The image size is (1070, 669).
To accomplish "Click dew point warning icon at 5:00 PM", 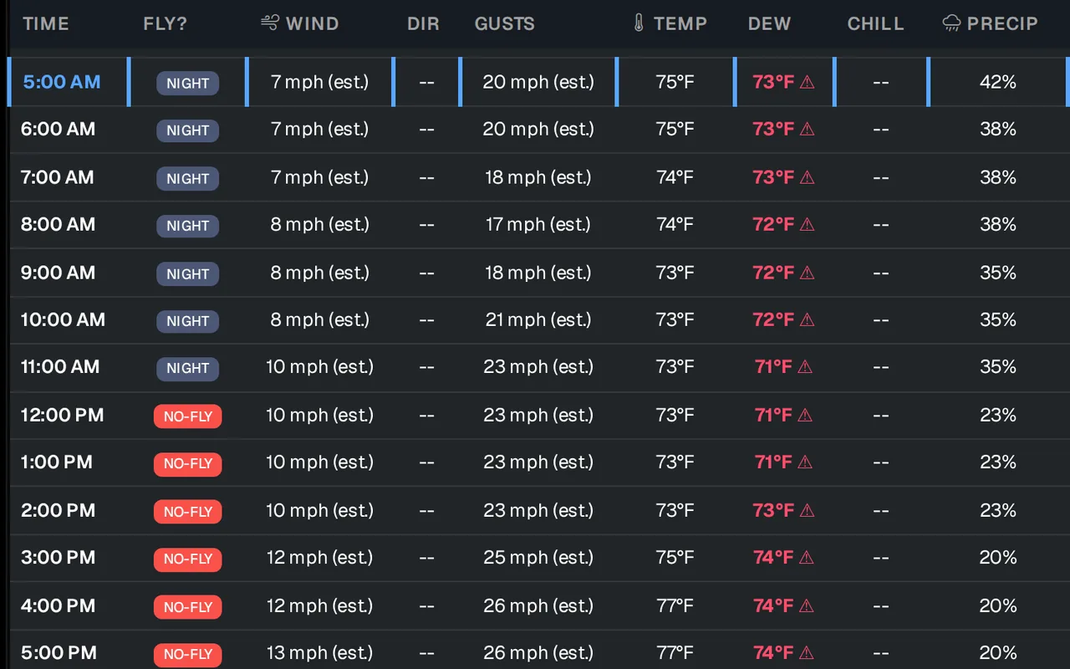I will [808, 653].
